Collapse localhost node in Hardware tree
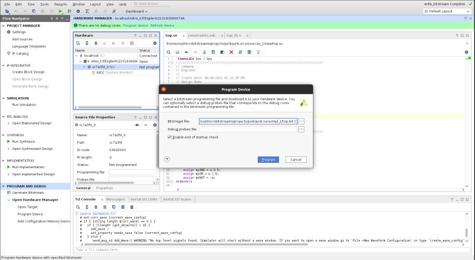 click(x=77, y=56)
